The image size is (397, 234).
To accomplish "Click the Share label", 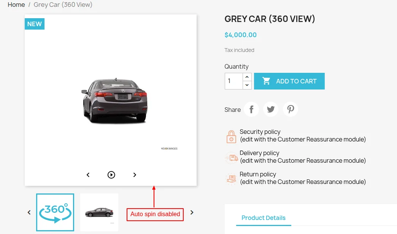I will coord(232,110).
